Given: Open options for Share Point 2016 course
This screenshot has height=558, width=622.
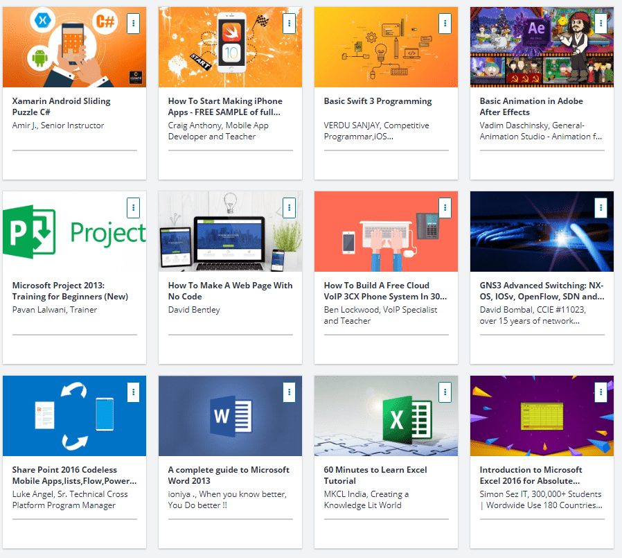Looking at the screenshot, I should (x=134, y=392).
